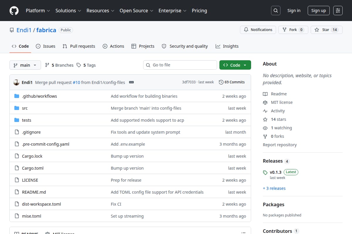Open pull request #10 link
This screenshot has height=234, width=352.
click(76, 82)
